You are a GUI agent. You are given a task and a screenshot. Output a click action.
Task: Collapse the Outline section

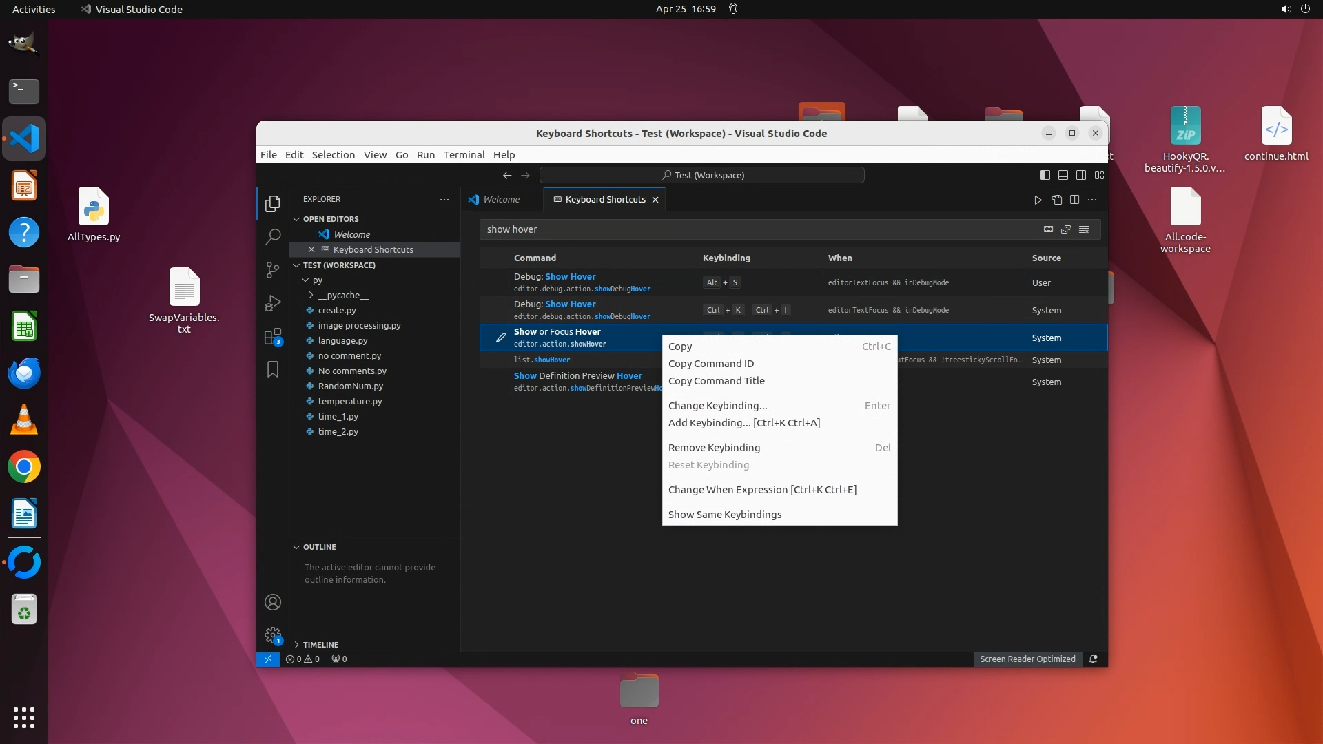[319, 547]
